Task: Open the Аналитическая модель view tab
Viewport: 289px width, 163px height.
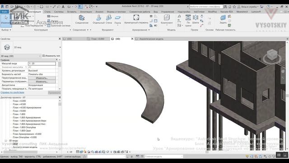Action: (151, 39)
